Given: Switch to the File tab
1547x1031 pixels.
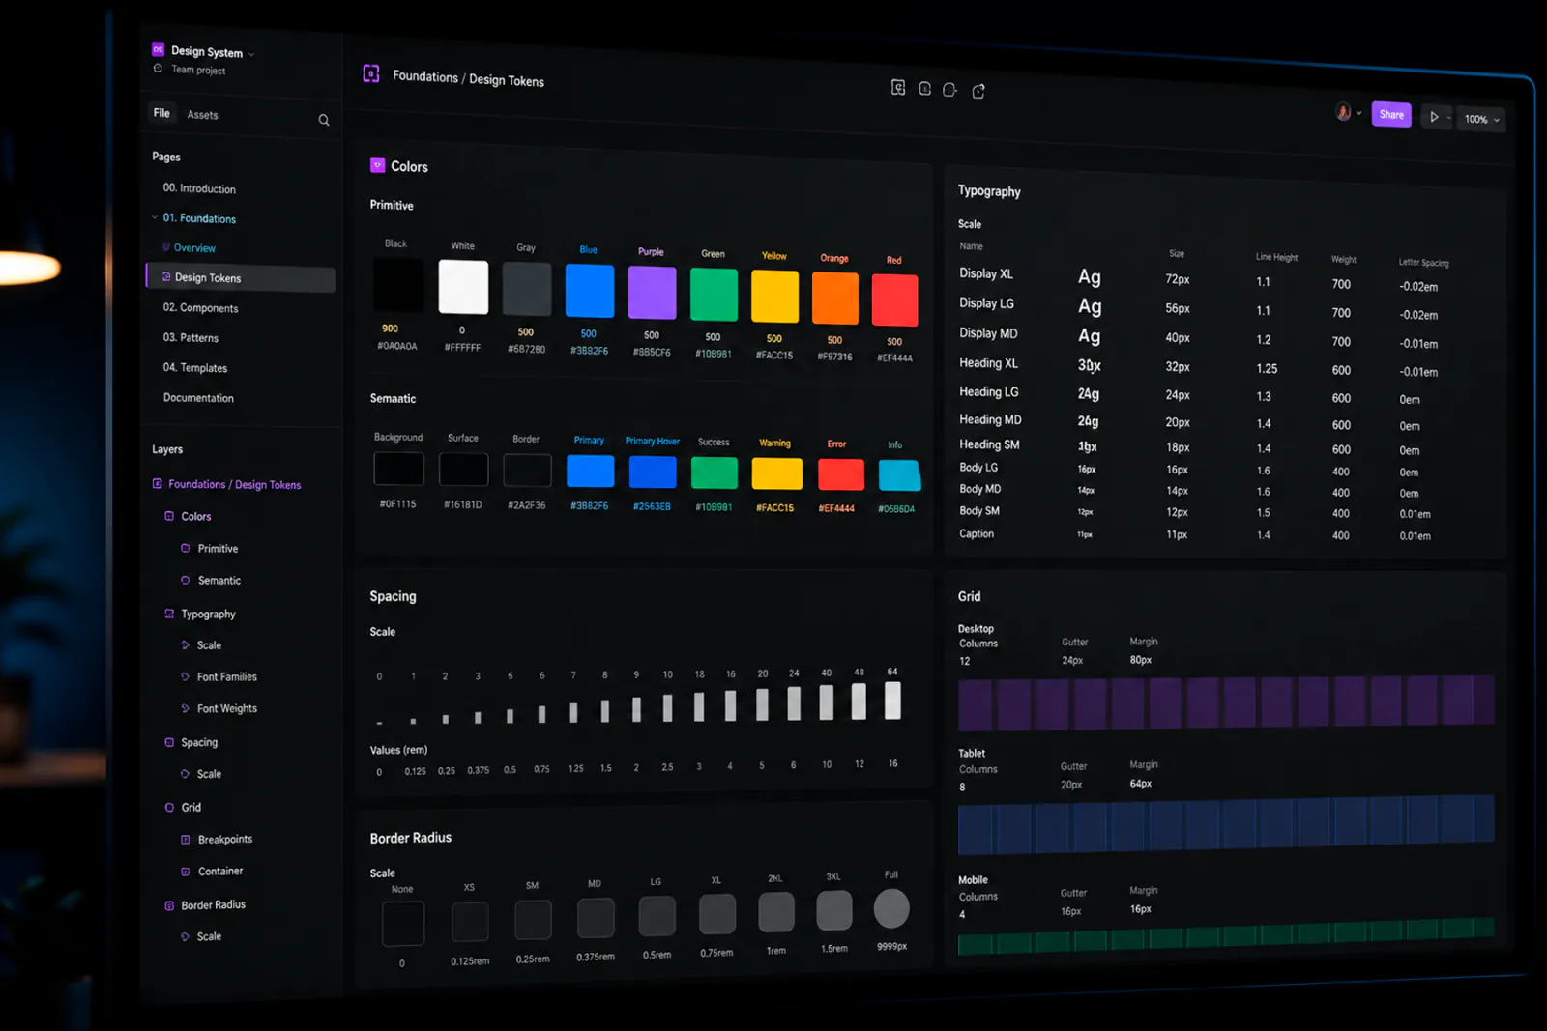Looking at the screenshot, I should coord(161,113).
